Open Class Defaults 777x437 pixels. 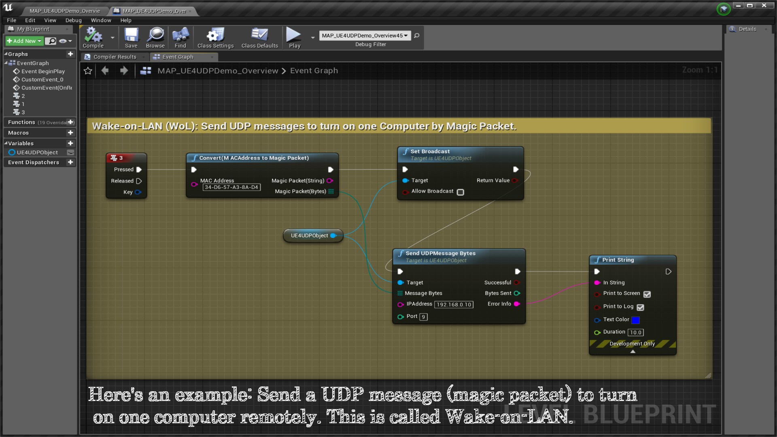(x=259, y=37)
